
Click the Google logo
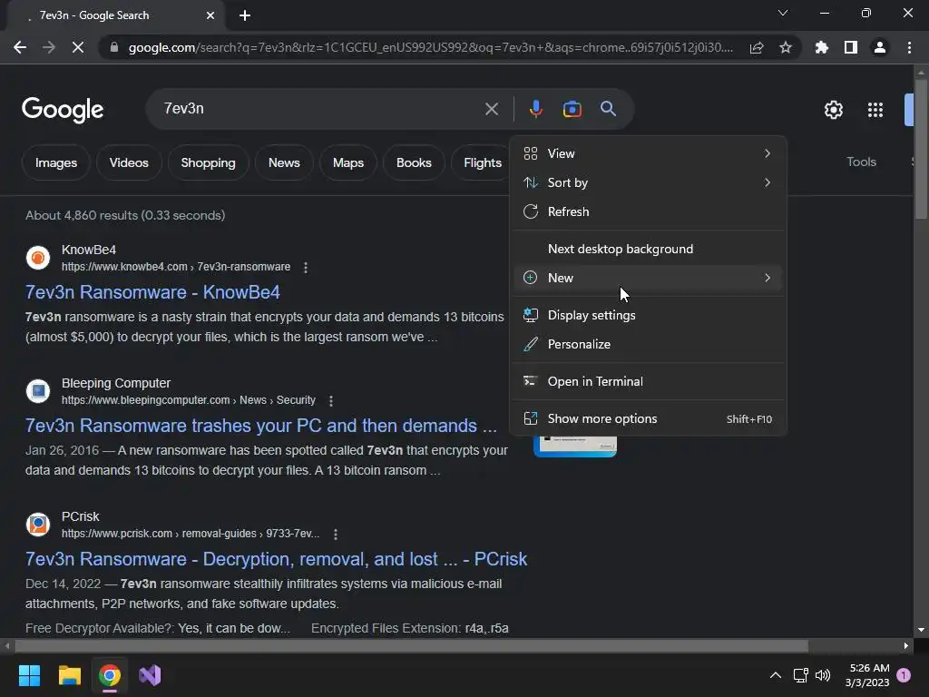[x=63, y=110]
